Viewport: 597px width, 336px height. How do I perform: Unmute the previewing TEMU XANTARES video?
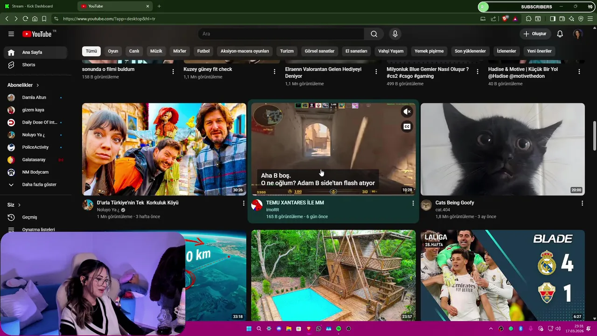point(407,112)
